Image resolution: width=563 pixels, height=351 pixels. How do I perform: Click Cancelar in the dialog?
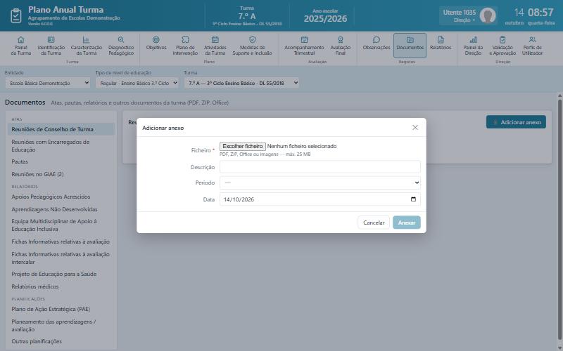click(374, 223)
